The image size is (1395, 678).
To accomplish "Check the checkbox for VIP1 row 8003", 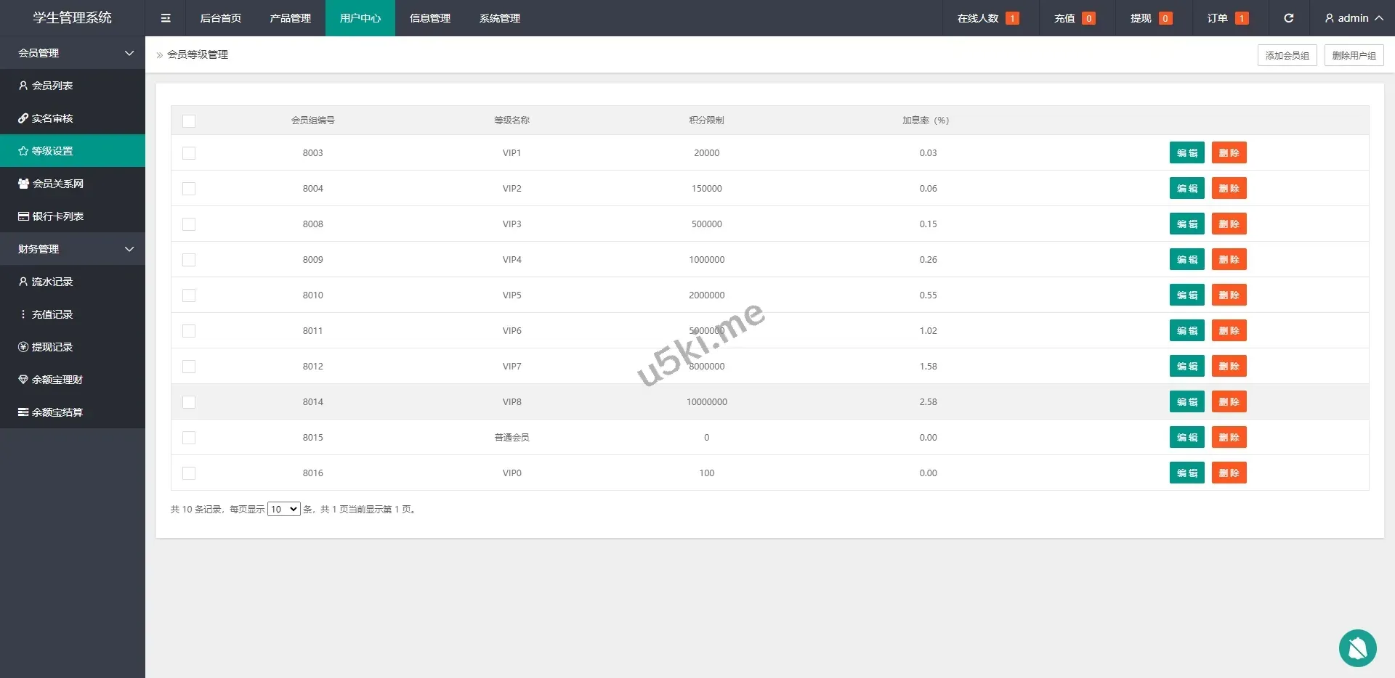I will click(189, 153).
